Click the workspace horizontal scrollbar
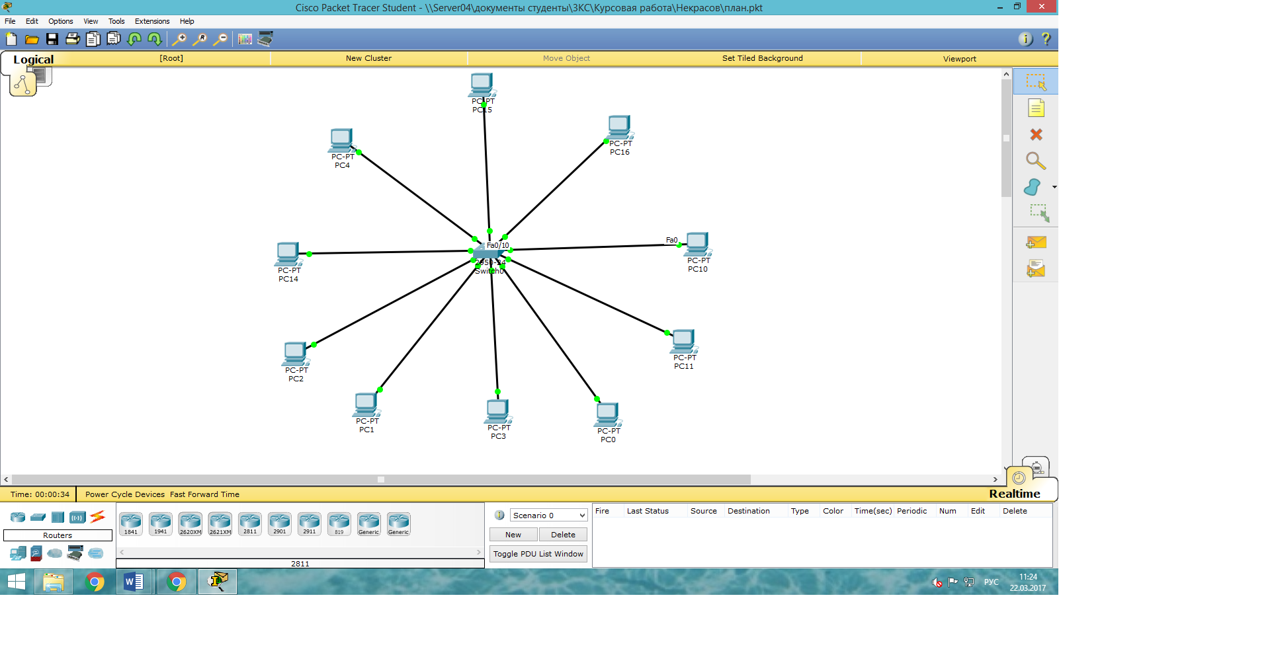This screenshot has width=1270, height=653. 381,480
